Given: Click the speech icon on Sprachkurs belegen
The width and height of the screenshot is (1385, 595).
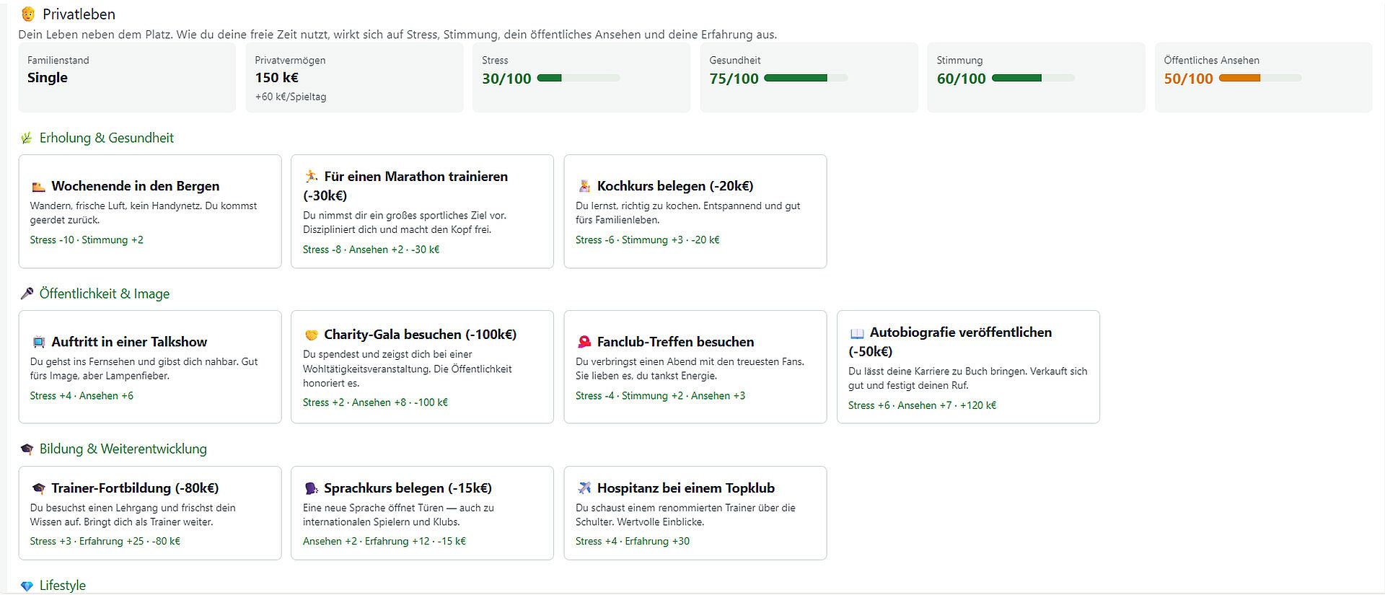Looking at the screenshot, I should (x=311, y=488).
